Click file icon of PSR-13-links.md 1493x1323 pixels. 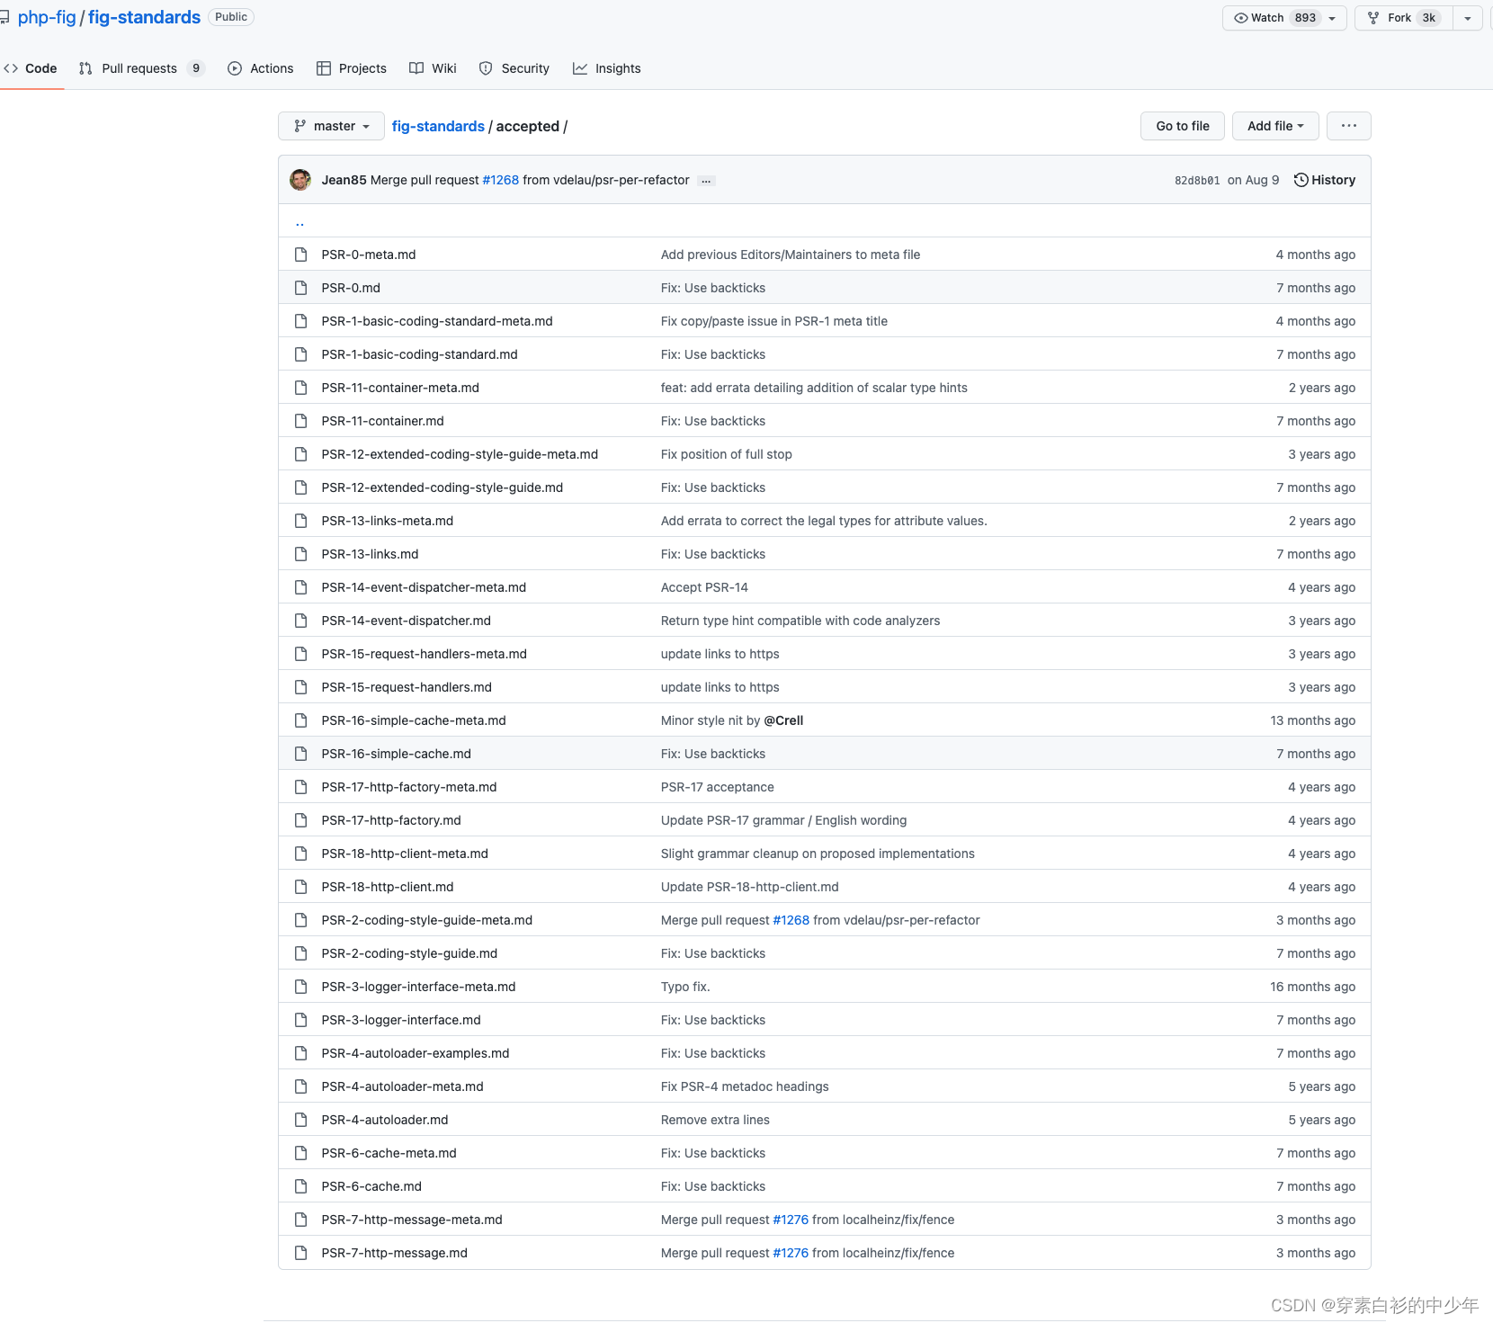(x=301, y=554)
